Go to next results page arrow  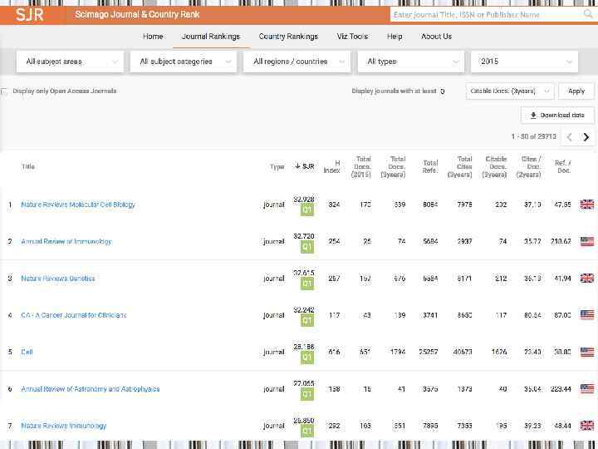tap(586, 136)
